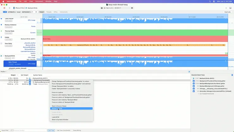Screen dimensions: 234x132
Task: Open the Document menu
Action: click(x=39, y=1)
